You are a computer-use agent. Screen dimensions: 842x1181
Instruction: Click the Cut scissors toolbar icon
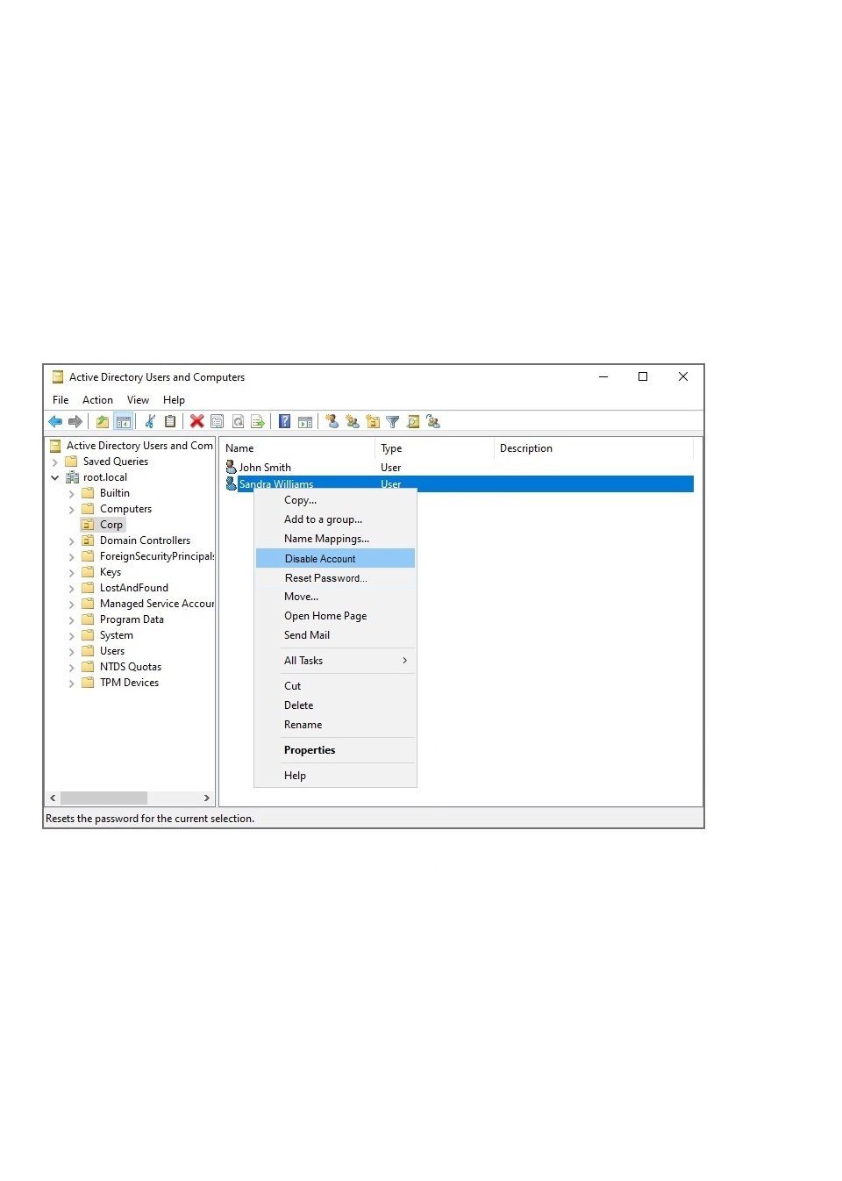tap(151, 422)
